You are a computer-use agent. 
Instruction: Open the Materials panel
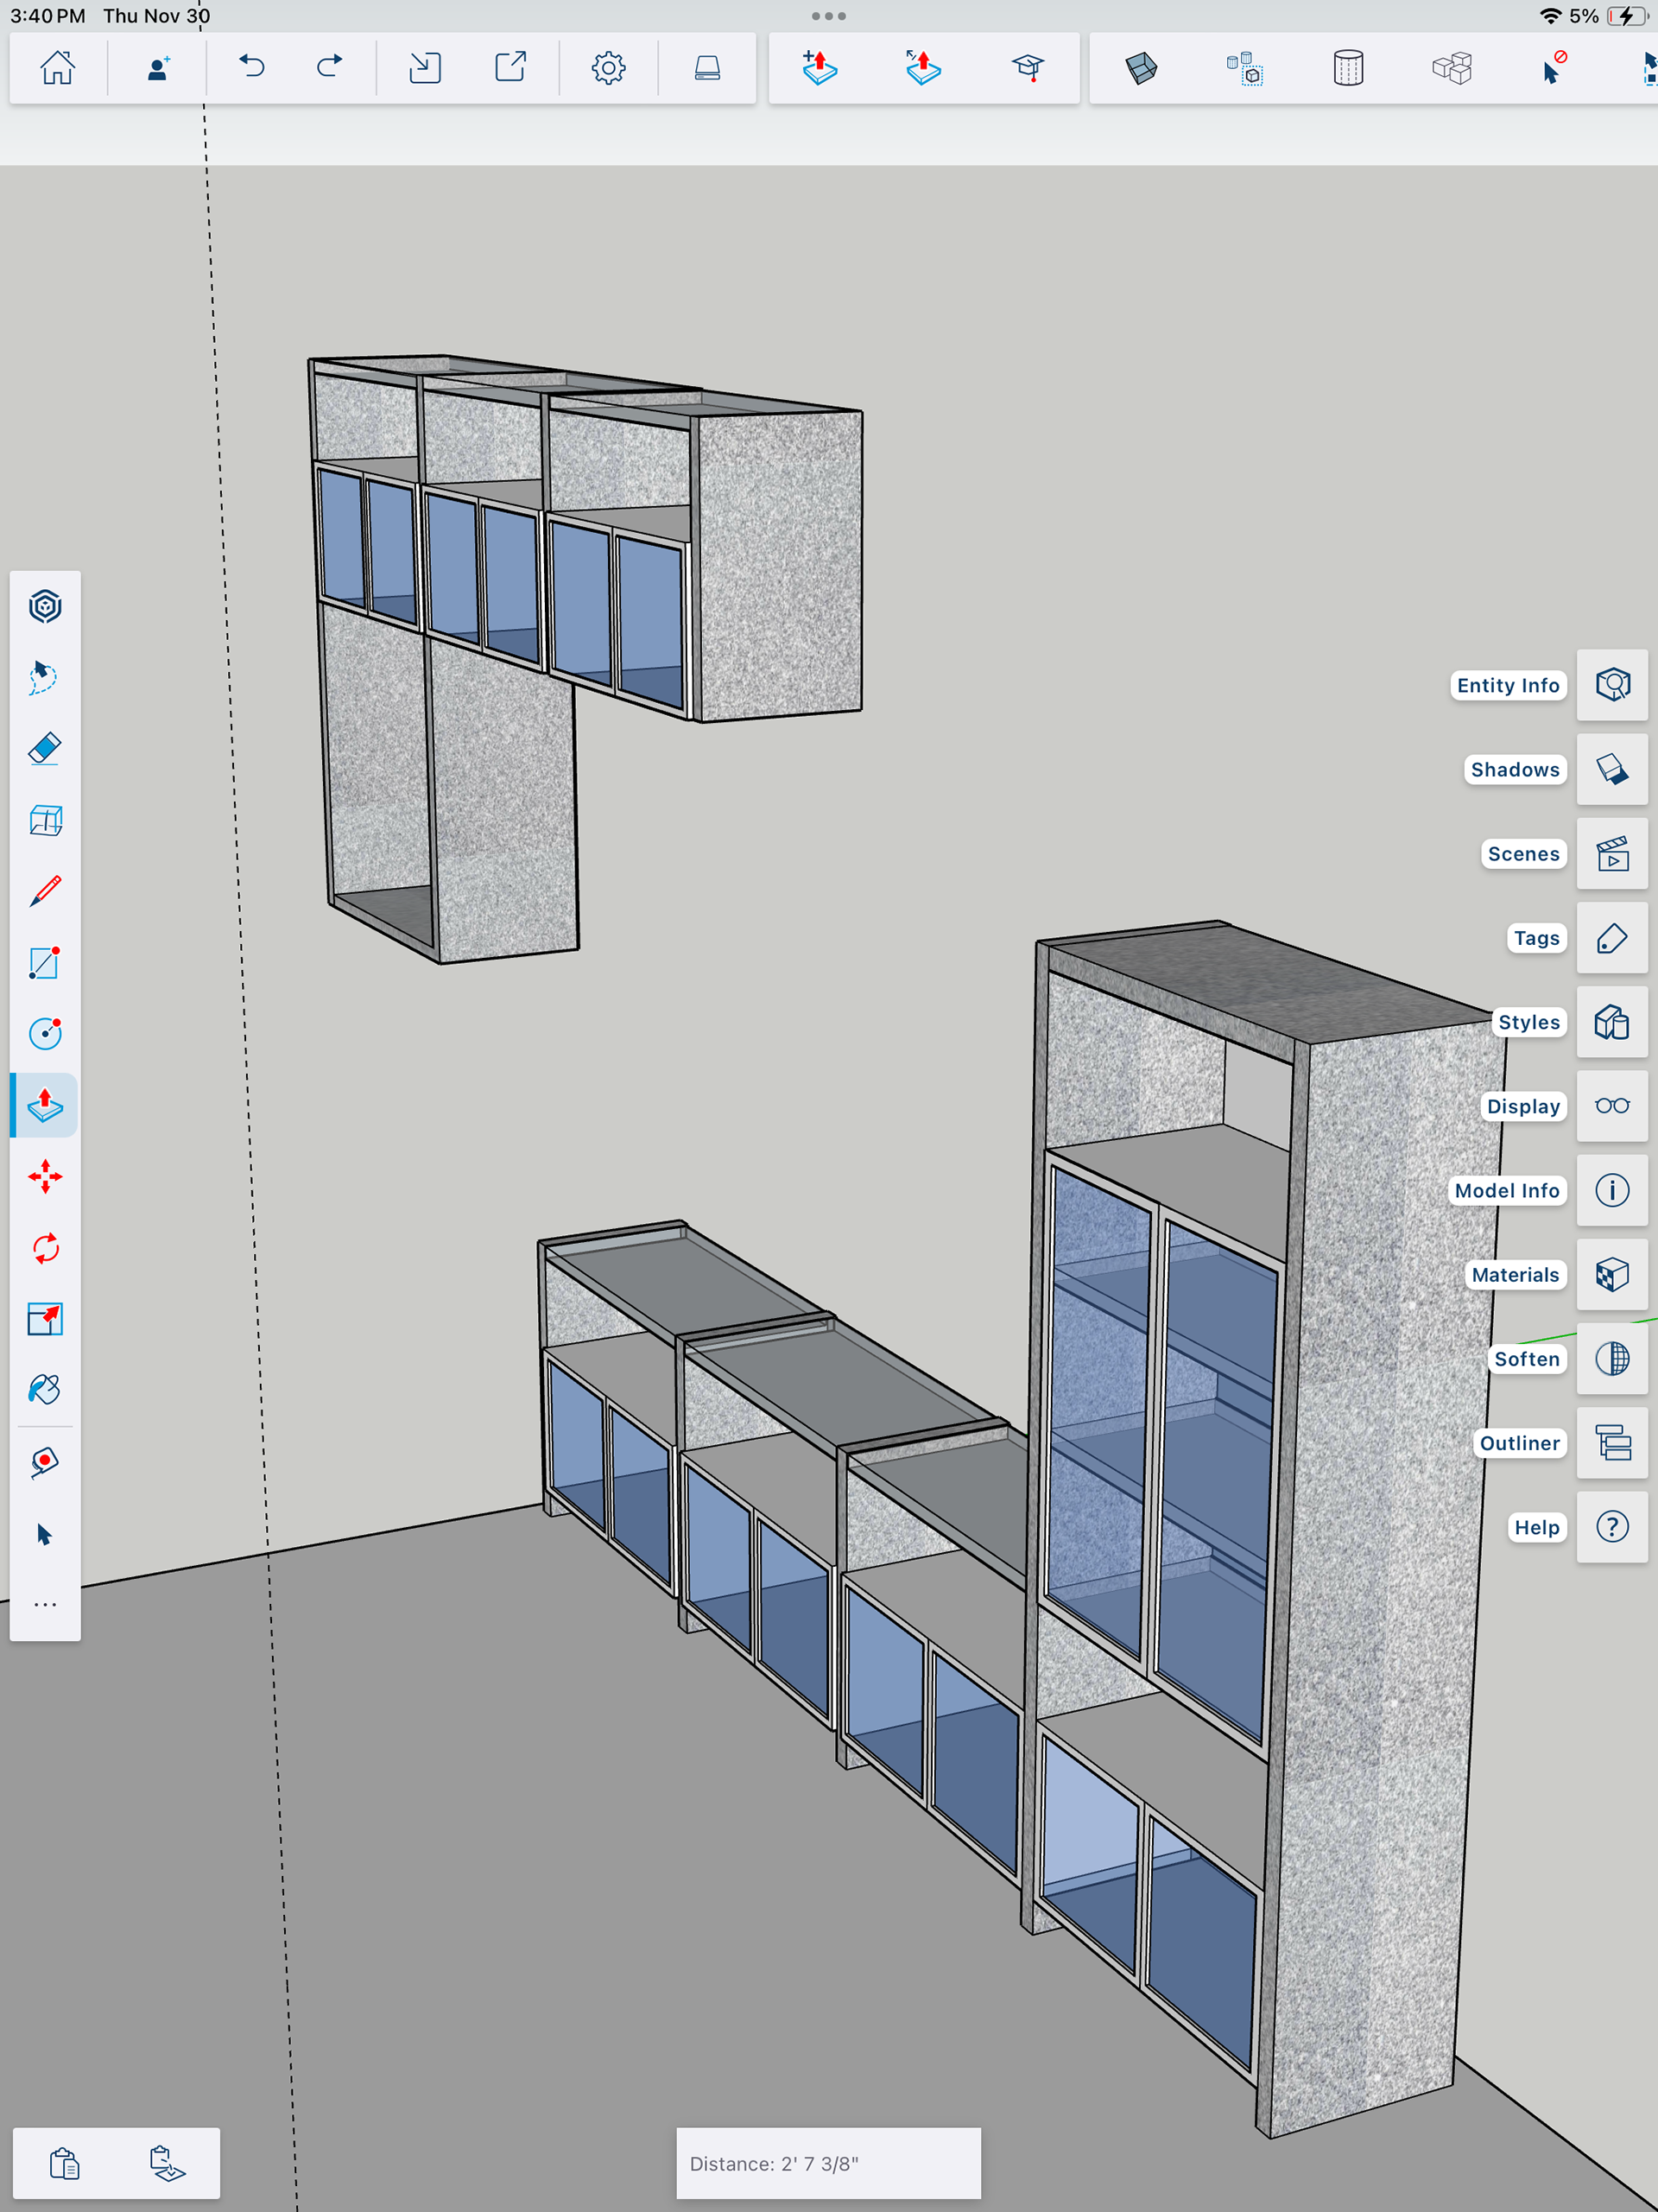1611,1275
